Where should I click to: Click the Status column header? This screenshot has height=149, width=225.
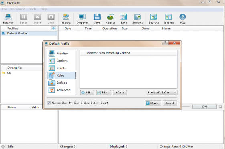(x=12, y=107)
